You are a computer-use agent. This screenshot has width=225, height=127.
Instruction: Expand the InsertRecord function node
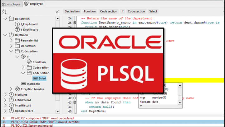(5, 106)
